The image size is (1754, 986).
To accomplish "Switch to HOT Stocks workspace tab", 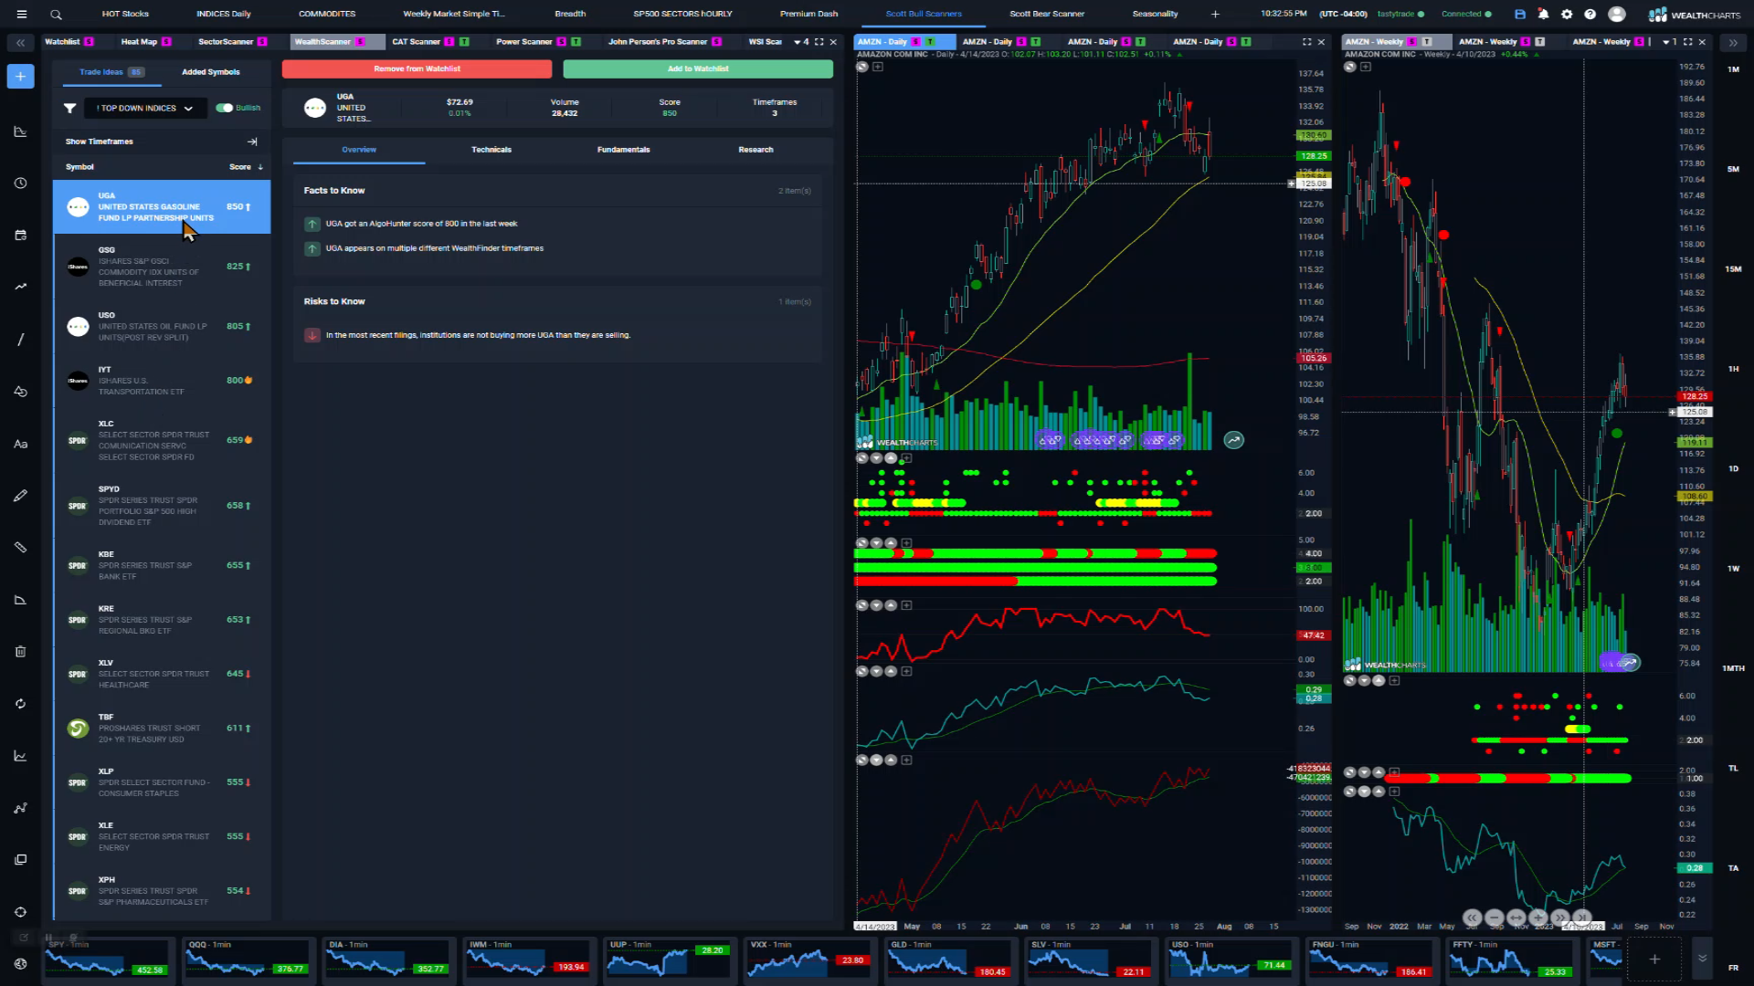I will (x=125, y=14).
